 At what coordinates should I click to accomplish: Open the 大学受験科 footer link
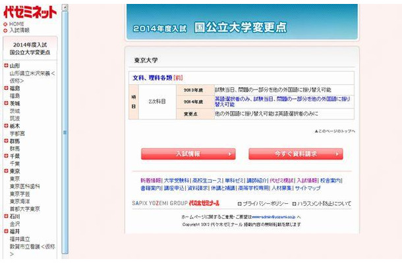click(177, 180)
